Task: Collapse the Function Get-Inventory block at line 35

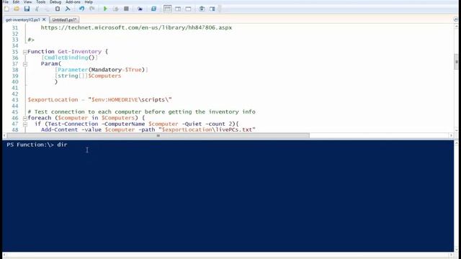Action: click(25, 52)
